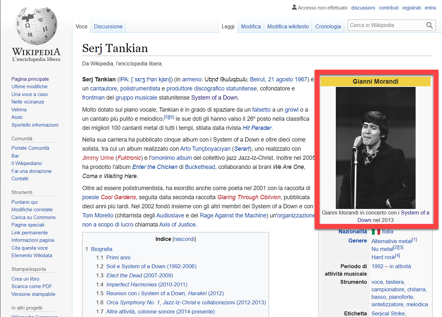
Task: Switch to the Discussione tab
Action: coord(108,26)
